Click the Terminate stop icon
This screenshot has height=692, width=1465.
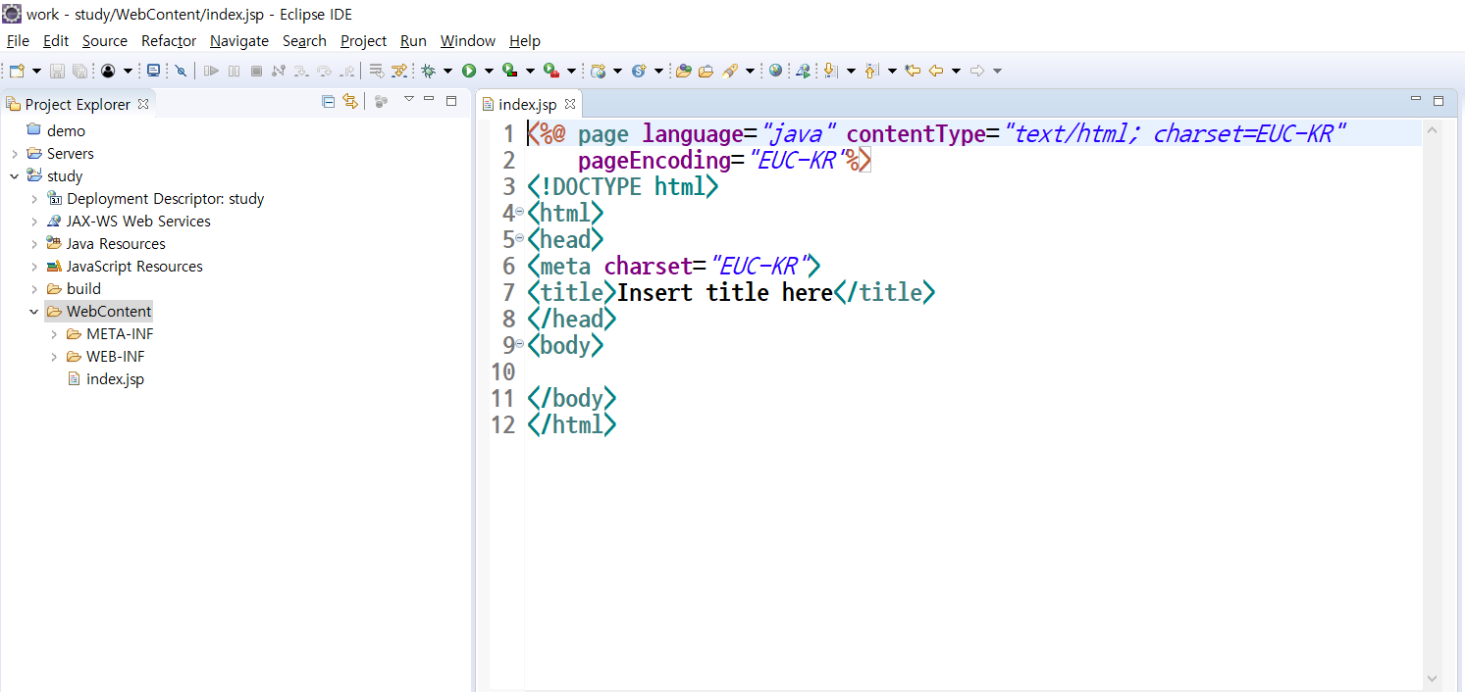[256, 71]
